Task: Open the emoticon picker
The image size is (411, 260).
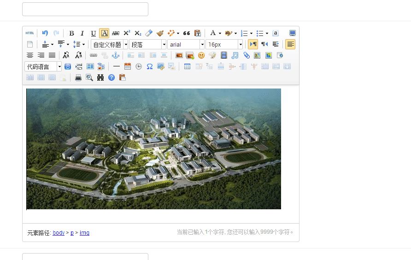Action: [x=201, y=55]
